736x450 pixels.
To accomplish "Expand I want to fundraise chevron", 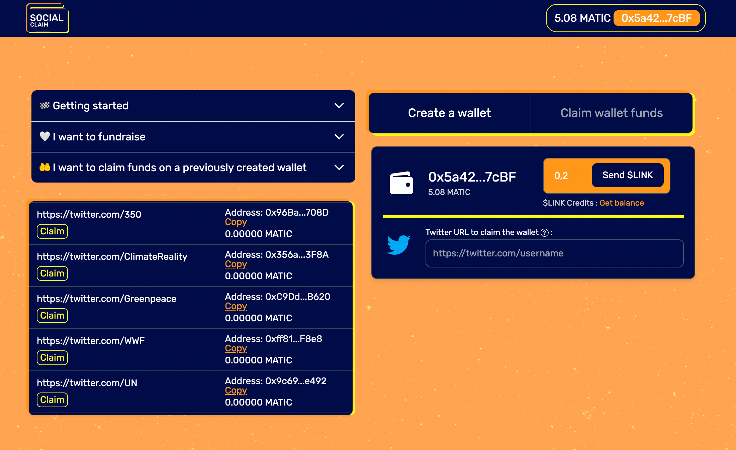I will point(339,137).
